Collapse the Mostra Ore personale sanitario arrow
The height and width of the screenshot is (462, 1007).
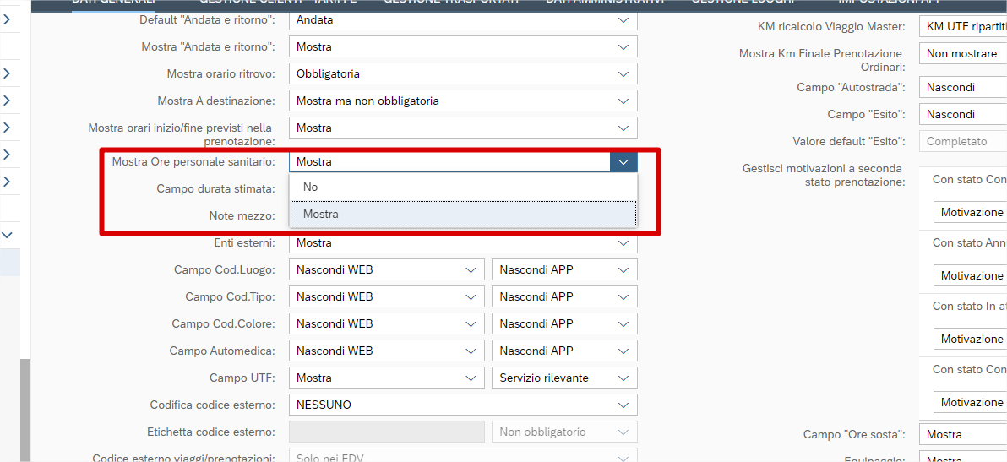pyautogui.click(x=623, y=161)
